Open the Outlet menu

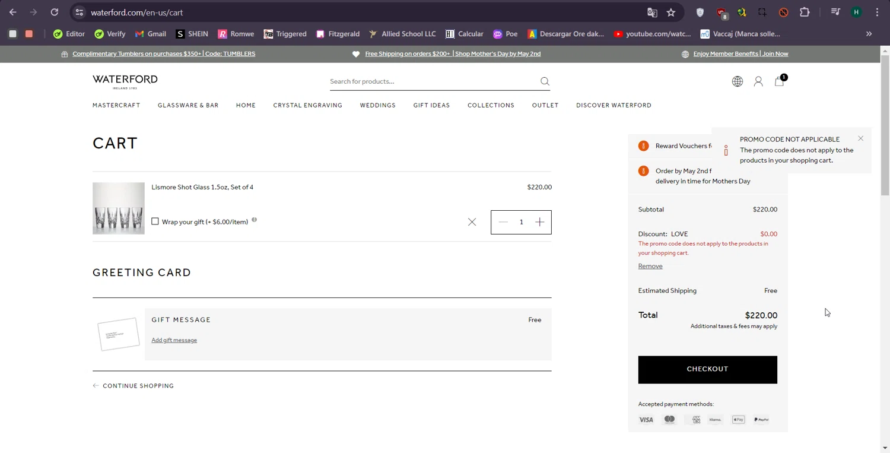pos(545,105)
